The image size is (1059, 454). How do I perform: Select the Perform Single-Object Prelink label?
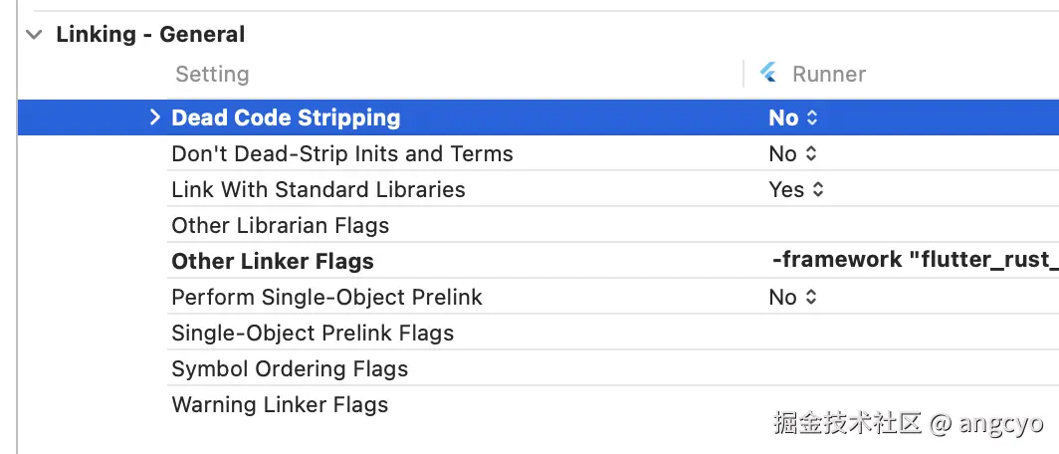(326, 298)
